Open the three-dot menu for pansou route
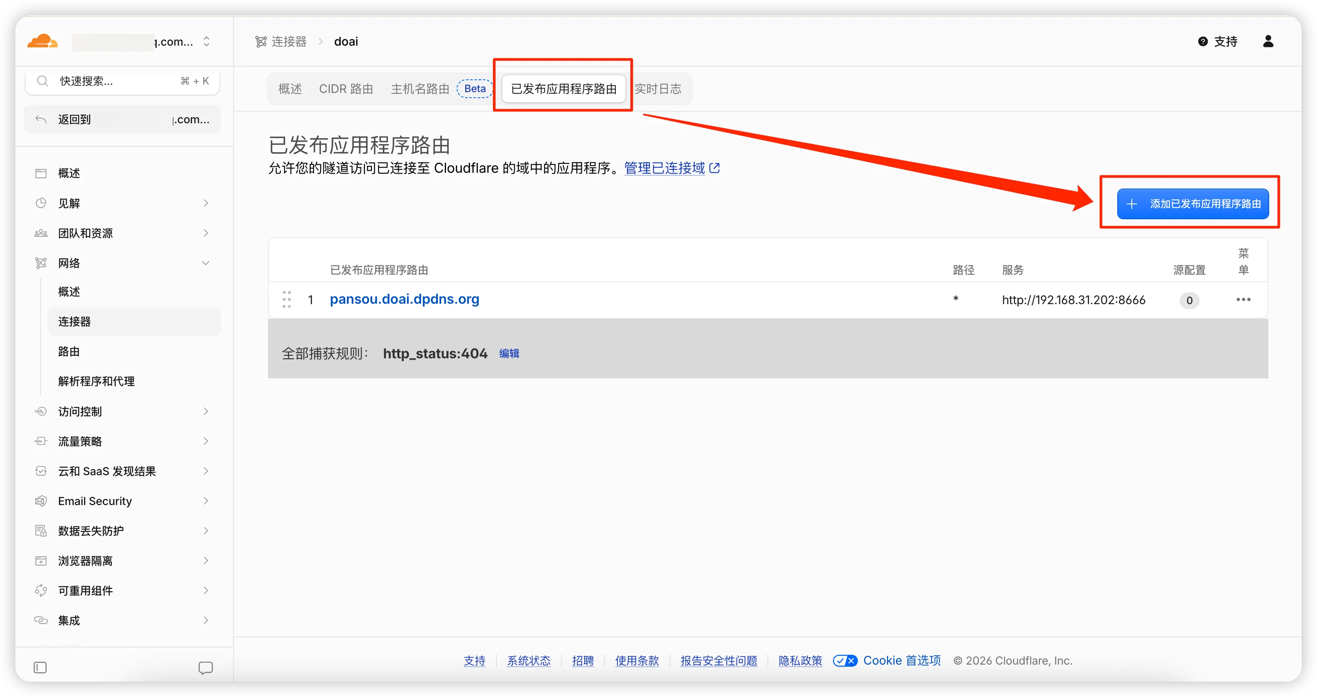The width and height of the screenshot is (1317, 697). [x=1243, y=299]
